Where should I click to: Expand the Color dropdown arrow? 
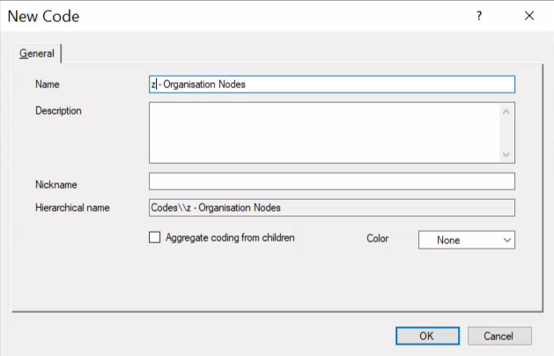[x=506, y=240]
